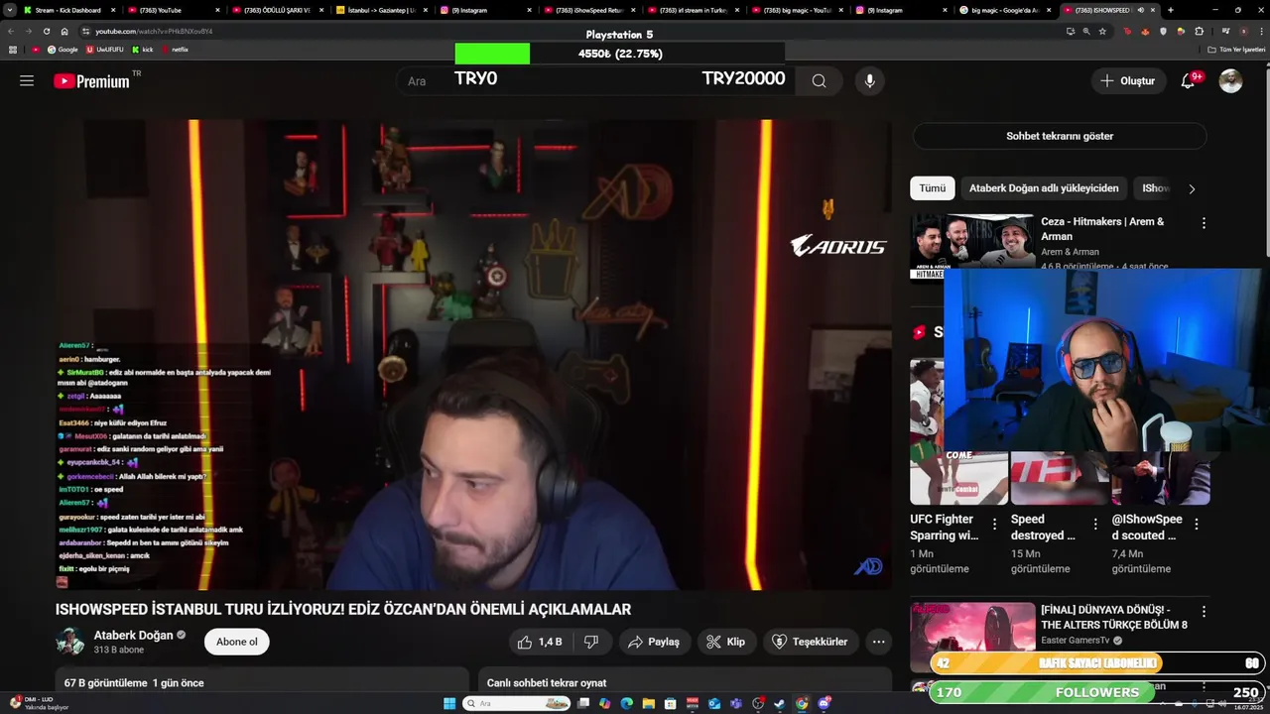The width and height of the screenshot is (1270, 714).
Task: Go back with browser back arrow
Action: click(x=11, y=31)
